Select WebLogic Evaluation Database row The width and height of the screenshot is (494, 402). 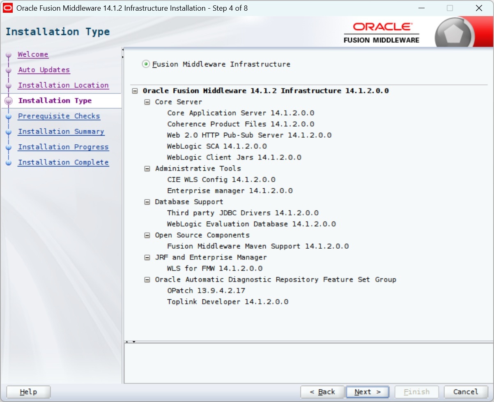251,224
